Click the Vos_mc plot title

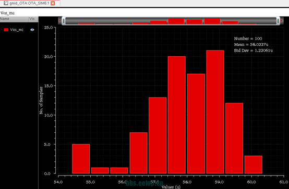[x=7, y=13]
